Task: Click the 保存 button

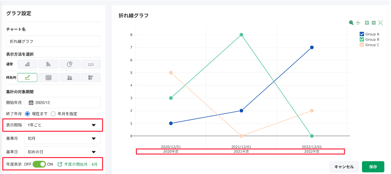Action: tap(373, 167)
